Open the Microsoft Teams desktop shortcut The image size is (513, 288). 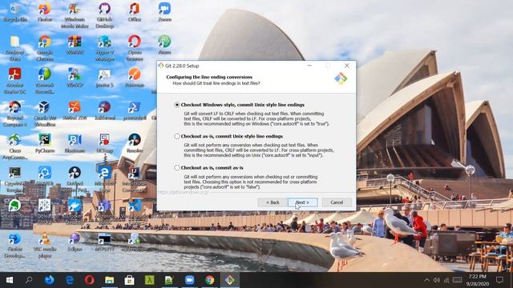(x=105, y=211)
